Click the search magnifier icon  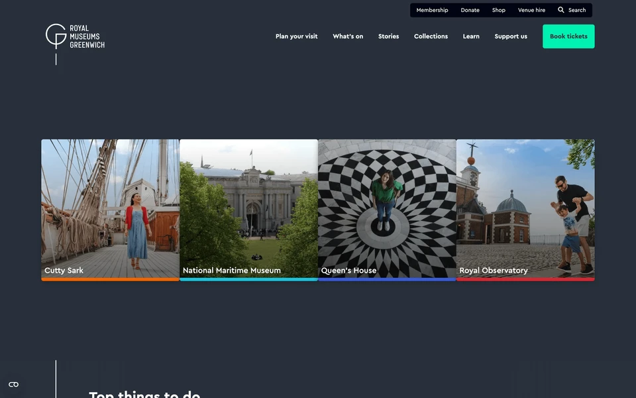561,10
